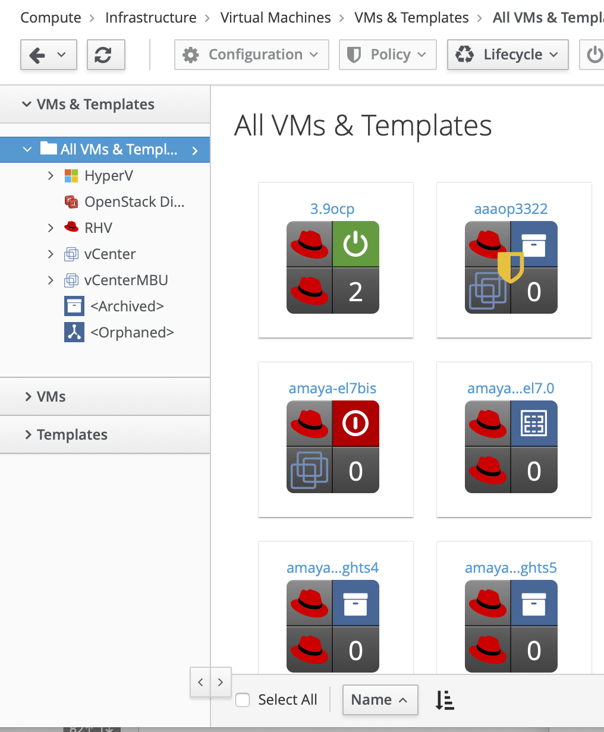Expand the HyperV tree node
Image resolution: width=604 pixels, height=732 pixels.
51,176
